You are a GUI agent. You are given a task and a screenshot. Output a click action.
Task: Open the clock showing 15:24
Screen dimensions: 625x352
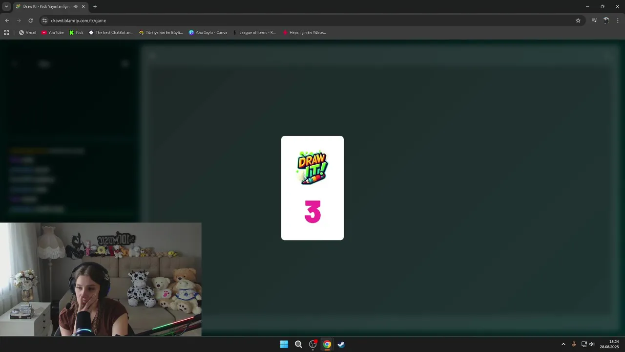point(609,344)
